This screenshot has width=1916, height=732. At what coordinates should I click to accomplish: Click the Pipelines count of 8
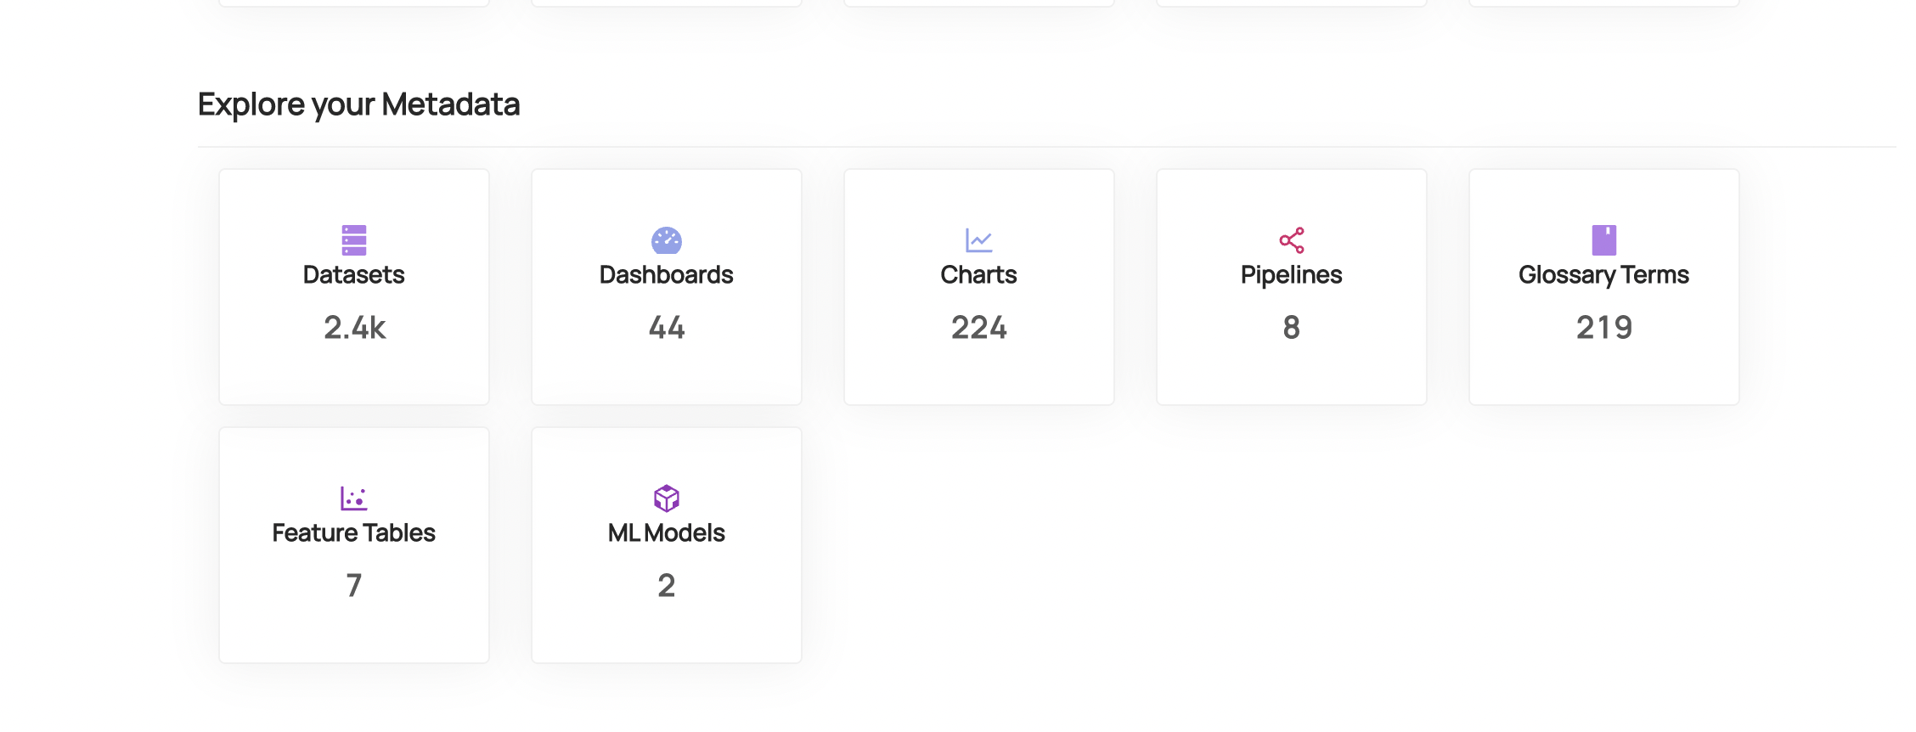[1291, 328]
